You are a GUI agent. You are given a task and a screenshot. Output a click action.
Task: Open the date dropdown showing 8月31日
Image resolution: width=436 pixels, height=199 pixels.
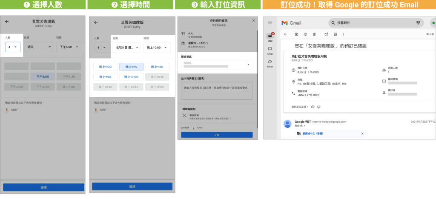point(126,48)
